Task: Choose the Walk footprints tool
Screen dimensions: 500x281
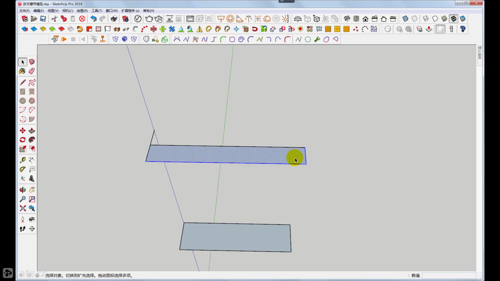Action: coord(23,229)
